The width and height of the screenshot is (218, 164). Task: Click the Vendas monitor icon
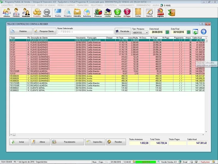(x=58, y=12)
